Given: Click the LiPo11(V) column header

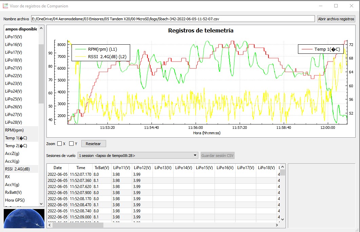Looking at the screenshot, I should tap(121, 168).
